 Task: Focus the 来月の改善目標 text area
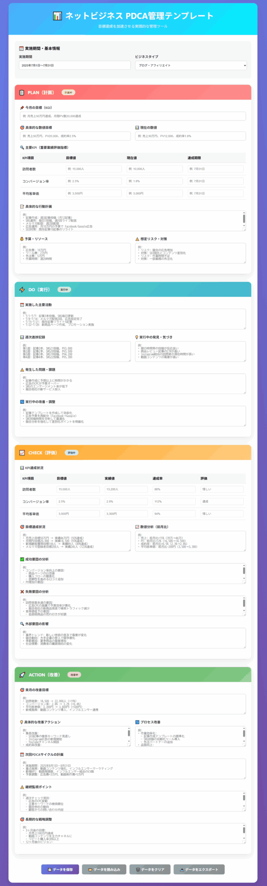click(133, 704)
